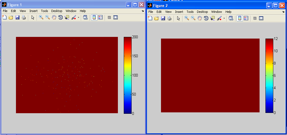The width and height of the screenshot is (287, 135).
Task: Select Rotate 3D tool in Figure 1
Action: [x=60, y=18]
